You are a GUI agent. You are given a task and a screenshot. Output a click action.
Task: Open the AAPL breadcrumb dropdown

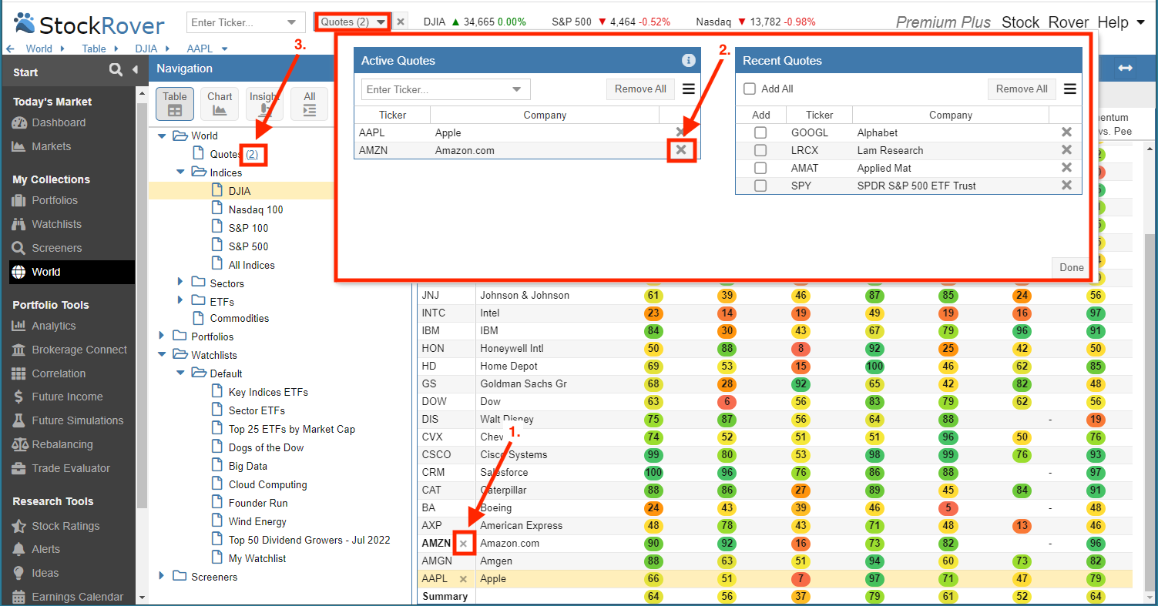225,49
